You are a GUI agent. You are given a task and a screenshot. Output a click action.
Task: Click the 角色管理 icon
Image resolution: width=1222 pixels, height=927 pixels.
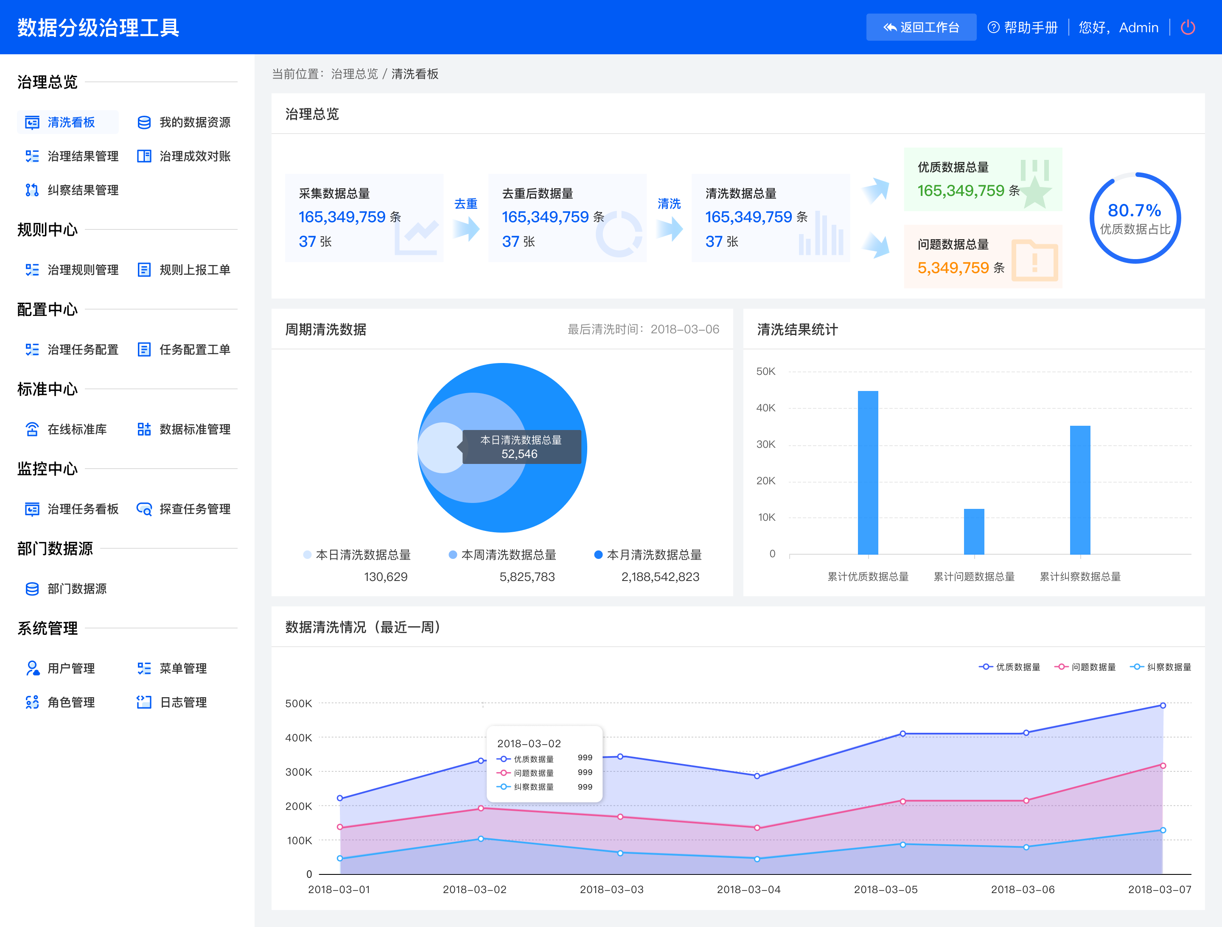pyautogui.click(x=32, y=702)
